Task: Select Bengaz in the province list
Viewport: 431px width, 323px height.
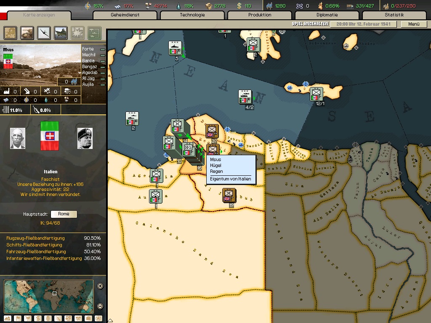Action: coord(89,66)
